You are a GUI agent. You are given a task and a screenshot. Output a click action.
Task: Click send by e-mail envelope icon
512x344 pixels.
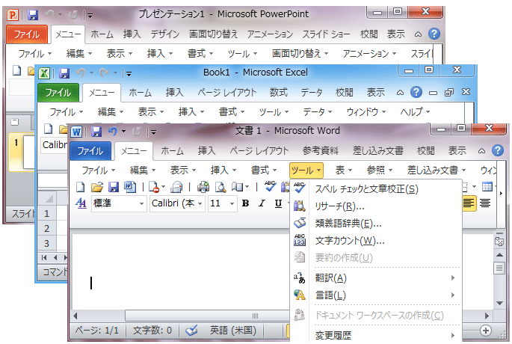176,187
